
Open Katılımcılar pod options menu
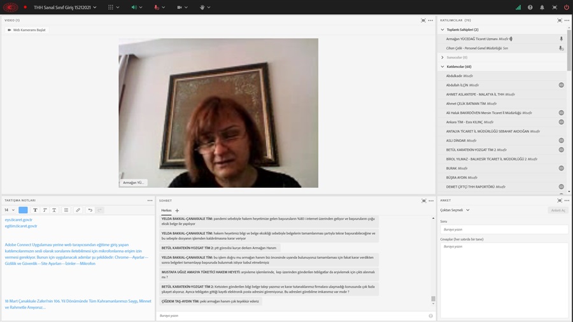click(567, 20)
